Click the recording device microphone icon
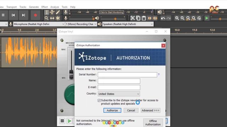 point(11,24)
